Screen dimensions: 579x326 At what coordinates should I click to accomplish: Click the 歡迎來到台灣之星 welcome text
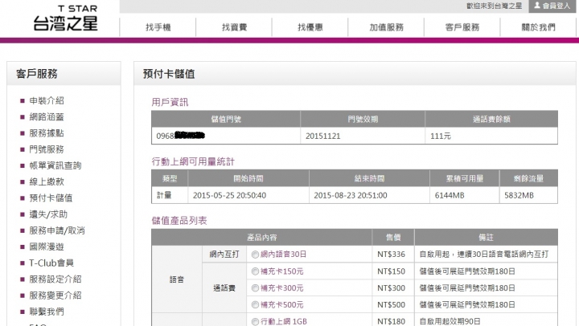(x=494, y=6)
